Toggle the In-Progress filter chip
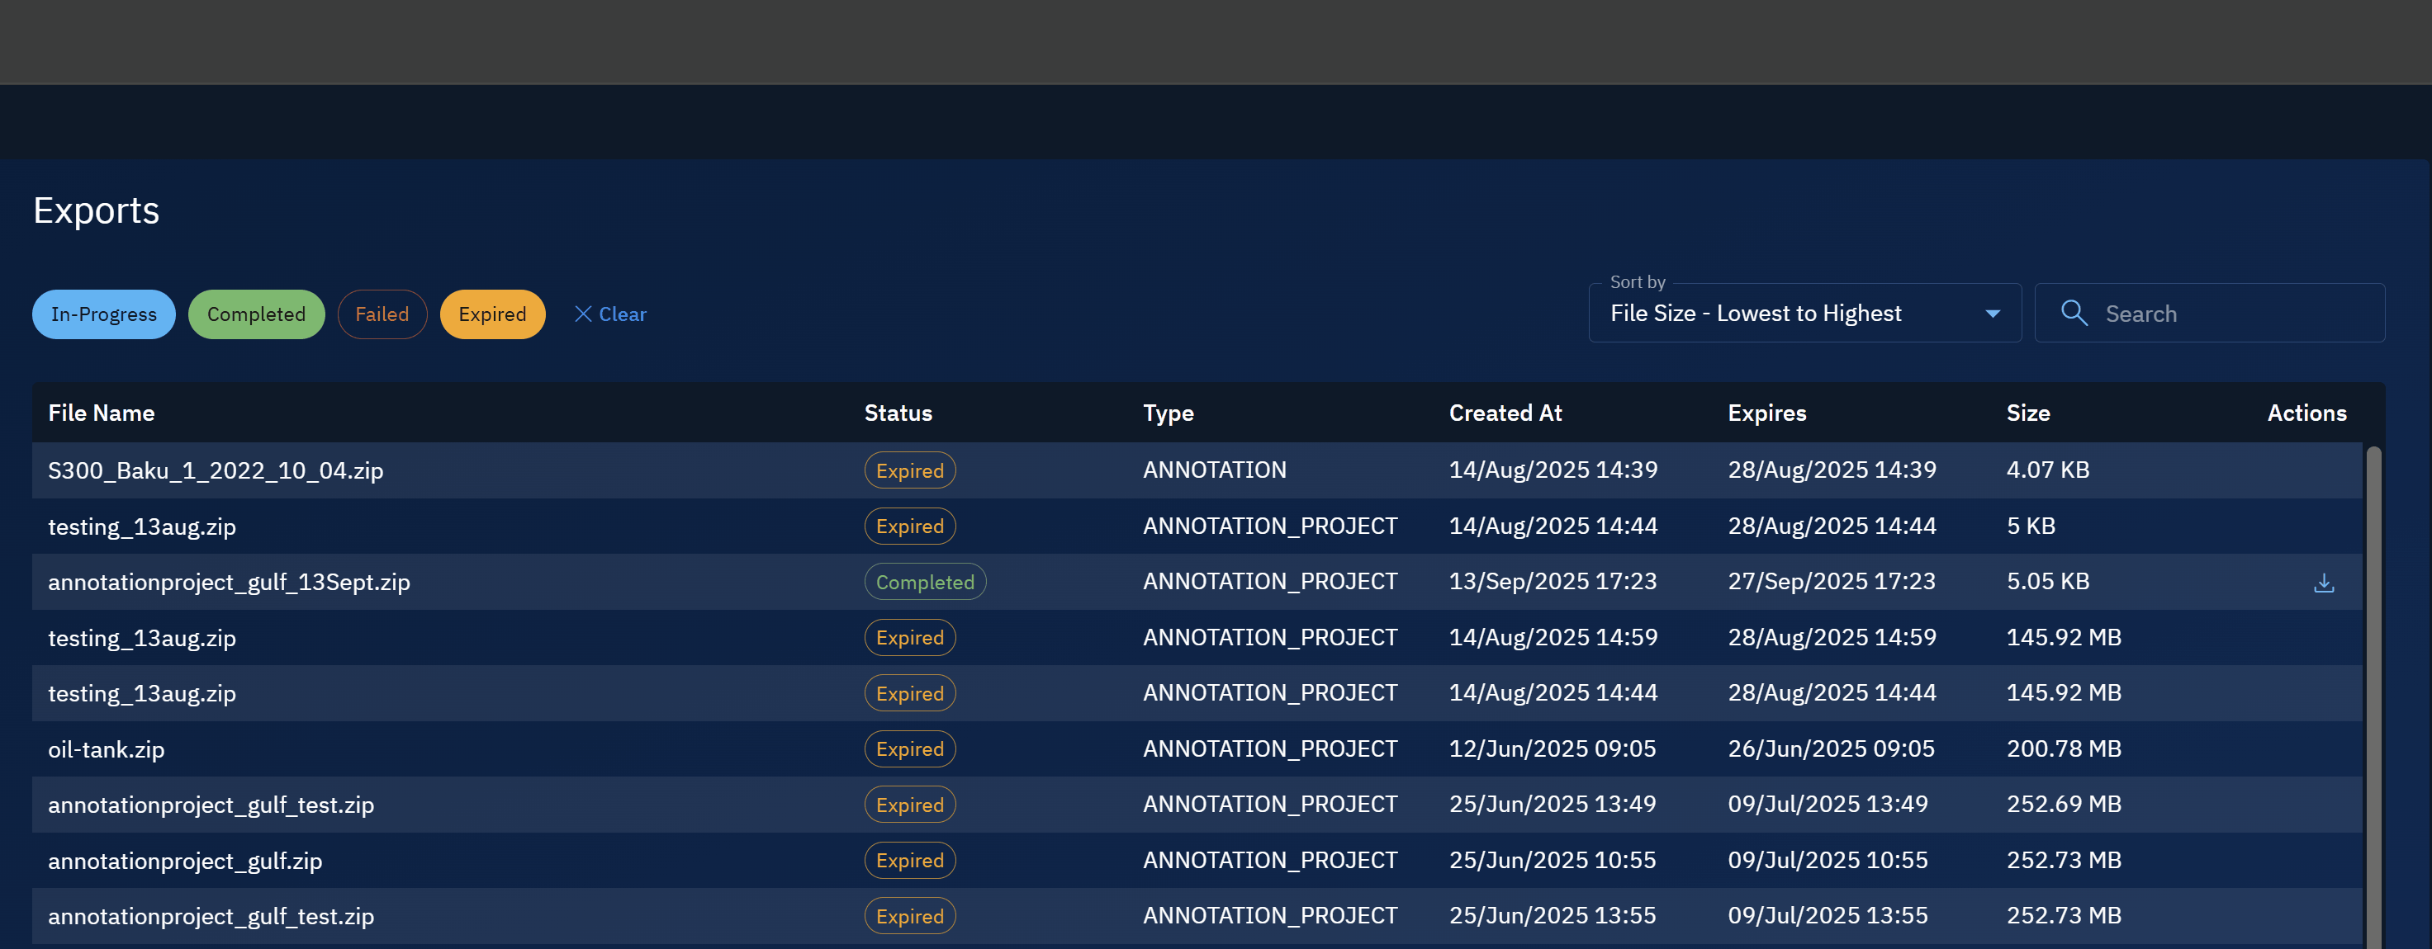Screen dimensions: 2432x949 click(x=103, y=314)
